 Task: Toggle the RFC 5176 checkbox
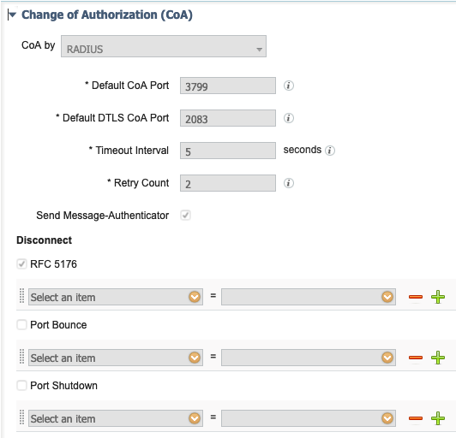click(x=21, y=263)
